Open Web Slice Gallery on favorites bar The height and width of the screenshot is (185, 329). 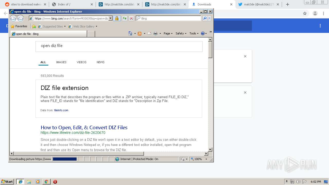tap(83, 26)
